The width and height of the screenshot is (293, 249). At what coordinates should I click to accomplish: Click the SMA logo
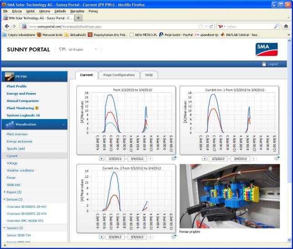[x=267, y=49]
